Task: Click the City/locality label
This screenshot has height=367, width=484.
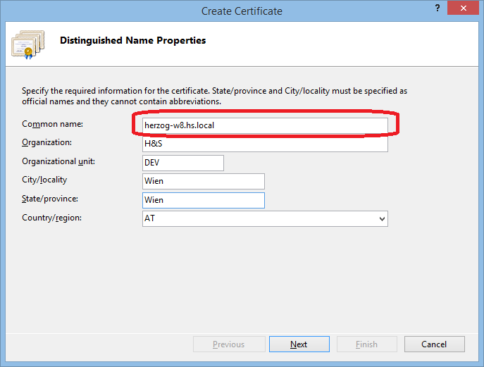Action: point(44,180)
